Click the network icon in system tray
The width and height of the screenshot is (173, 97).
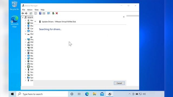click(x=141, y=94)
